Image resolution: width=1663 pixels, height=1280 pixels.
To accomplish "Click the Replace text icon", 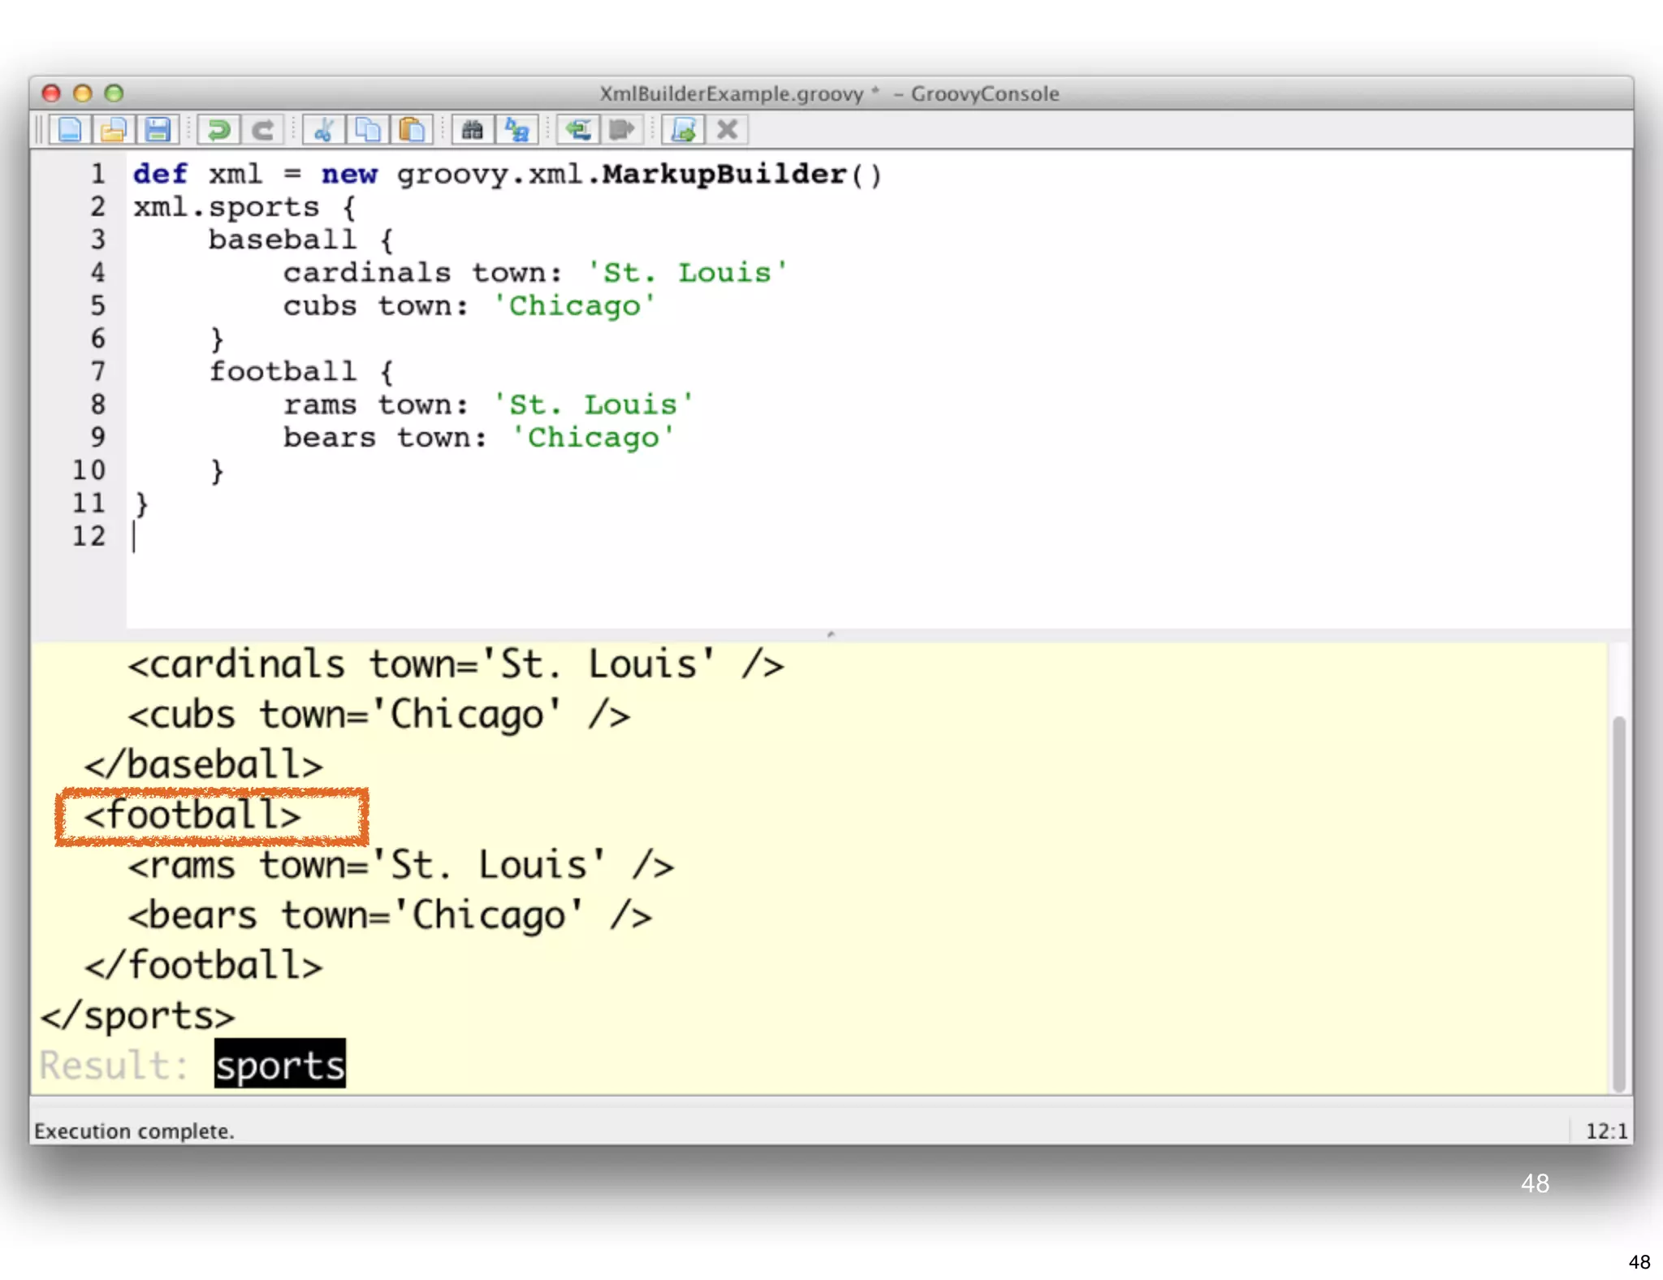I will 517,130.
